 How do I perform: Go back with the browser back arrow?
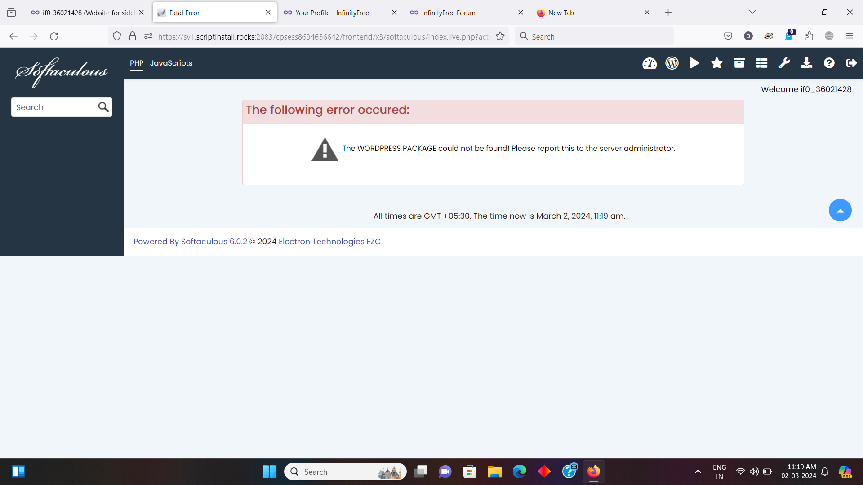click(x=13, y=36)
